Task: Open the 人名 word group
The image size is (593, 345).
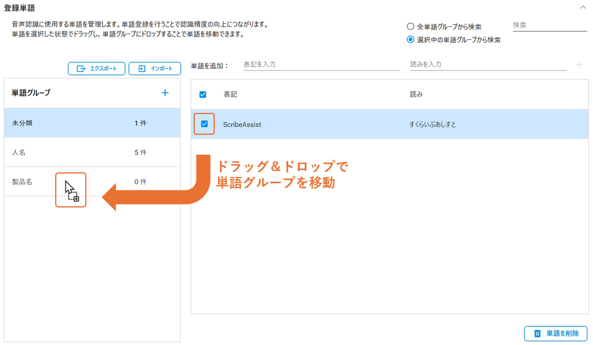Action: pos(19,152)
